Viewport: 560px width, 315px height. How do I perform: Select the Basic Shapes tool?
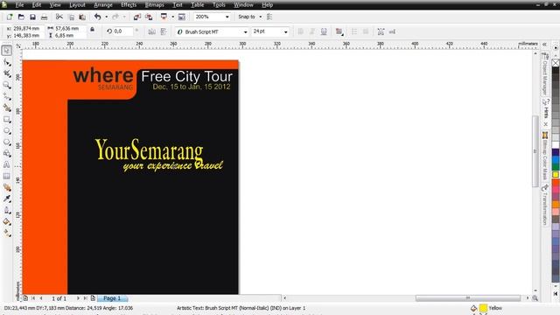[7, 154]
